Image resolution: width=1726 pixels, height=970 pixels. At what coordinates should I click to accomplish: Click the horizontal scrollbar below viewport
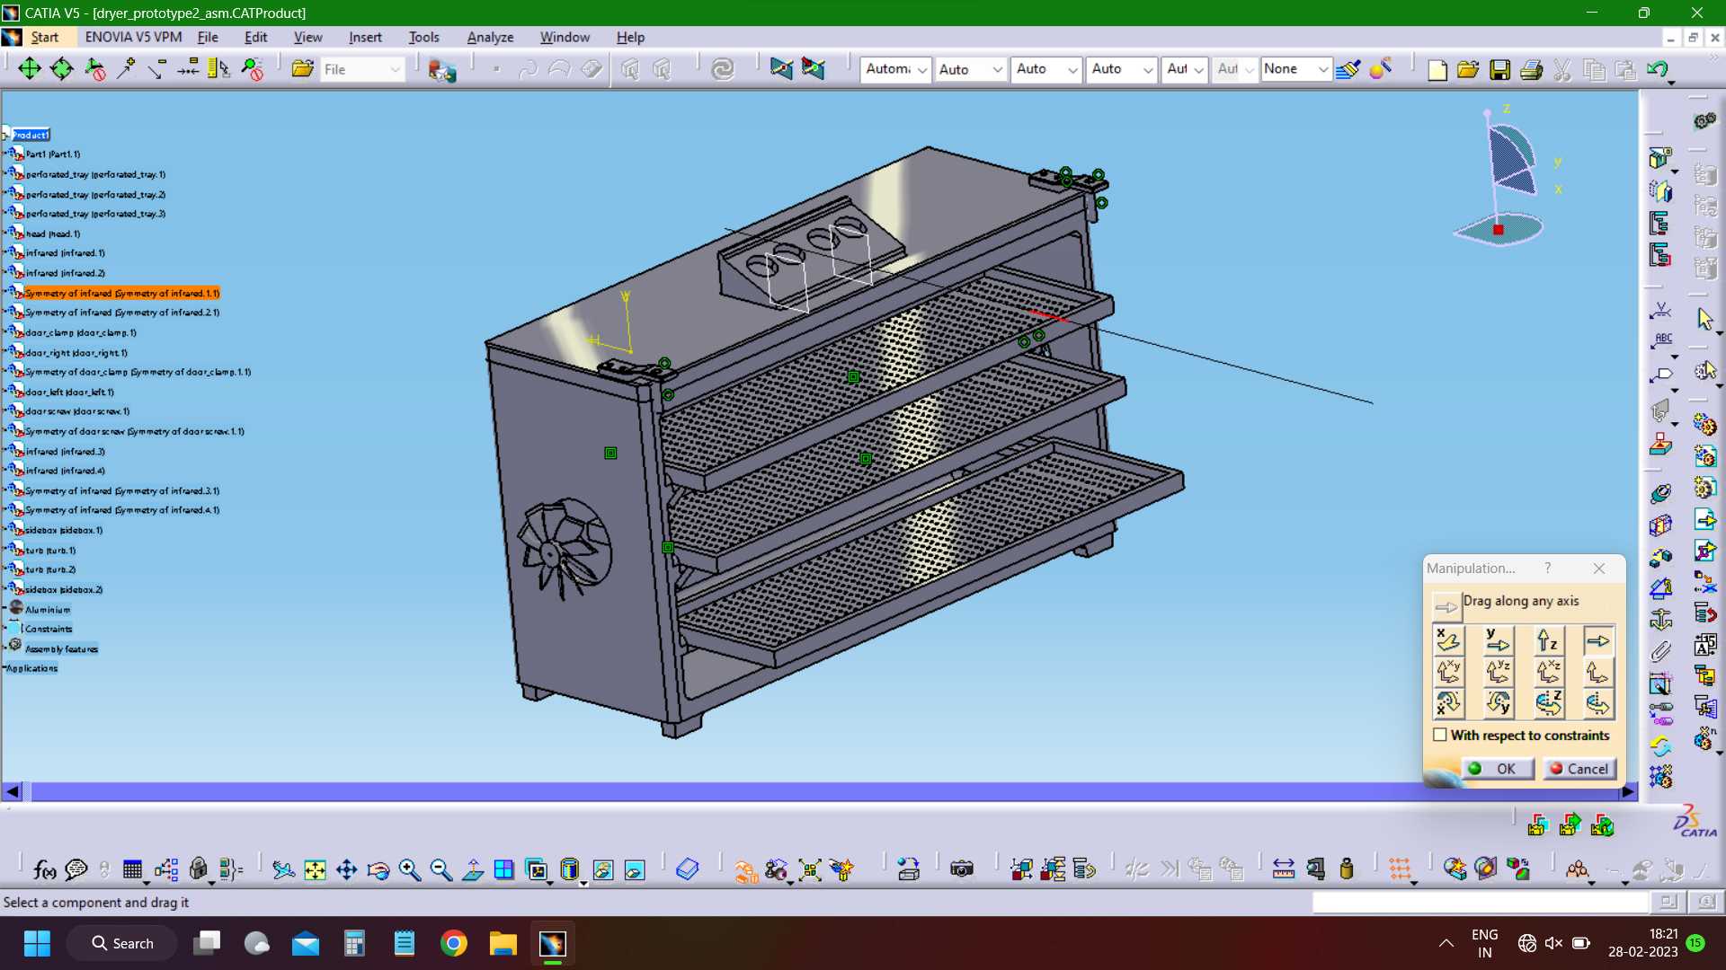coord(819,791)
